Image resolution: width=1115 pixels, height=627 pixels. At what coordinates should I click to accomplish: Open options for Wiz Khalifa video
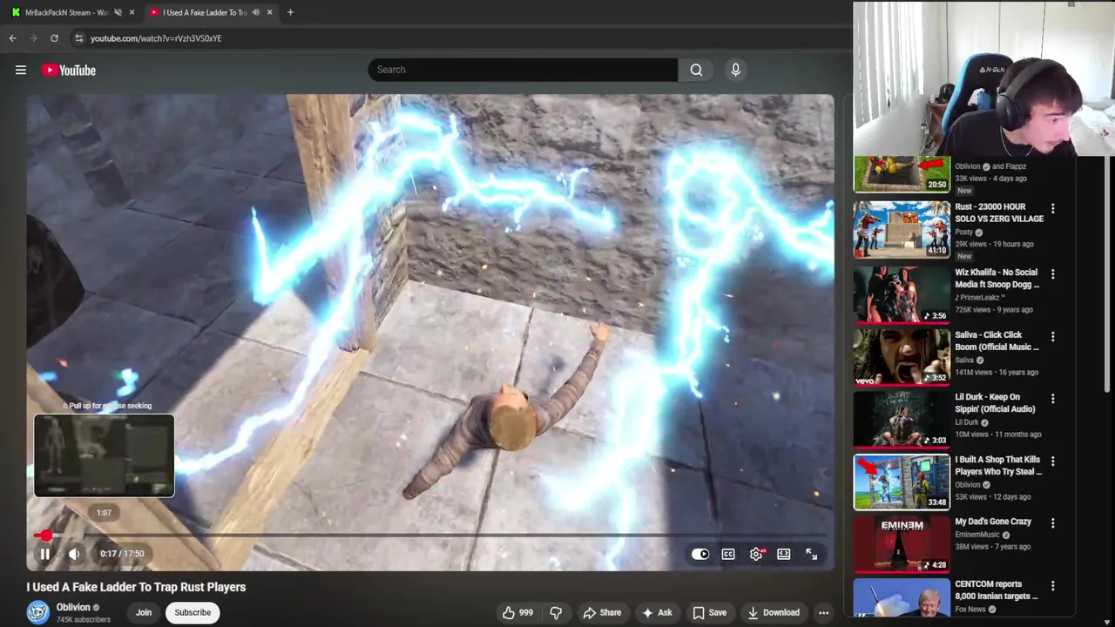[1052, 273]
